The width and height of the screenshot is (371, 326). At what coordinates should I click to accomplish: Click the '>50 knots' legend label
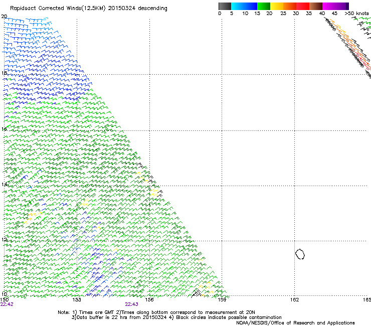(x=356, y=13)
